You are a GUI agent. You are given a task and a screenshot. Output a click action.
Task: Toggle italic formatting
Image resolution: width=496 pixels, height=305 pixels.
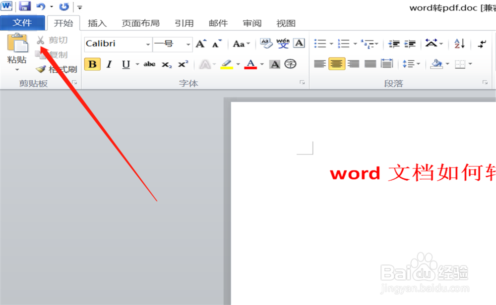(109, 64)
